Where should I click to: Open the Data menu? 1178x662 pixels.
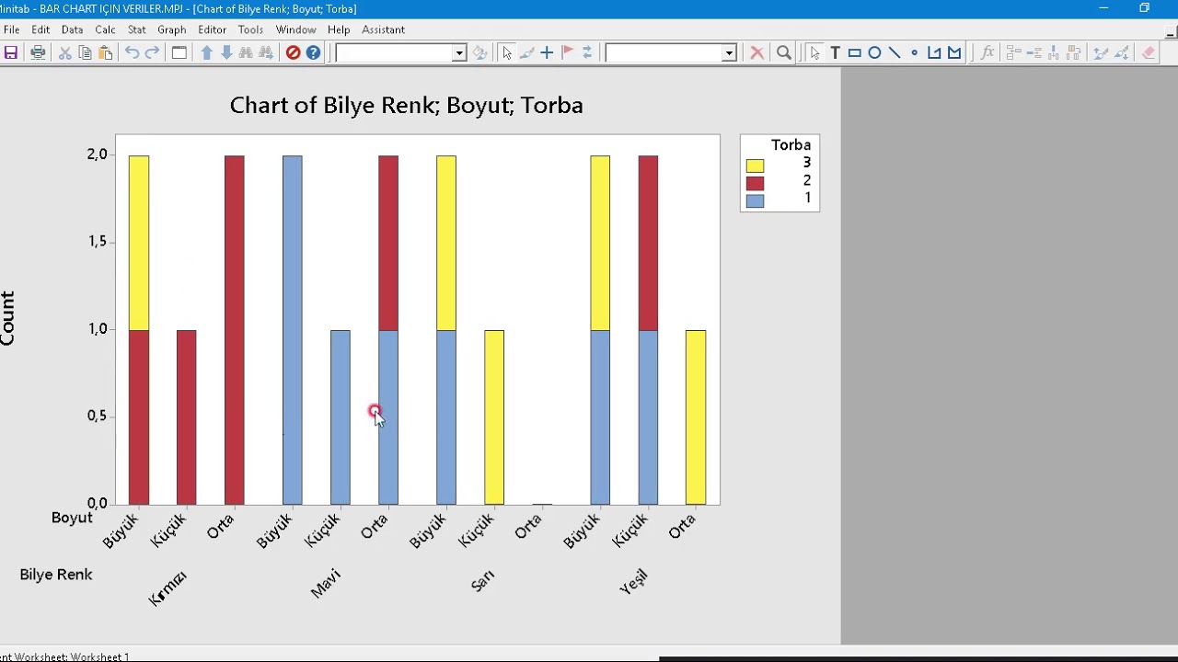point(72,29)
